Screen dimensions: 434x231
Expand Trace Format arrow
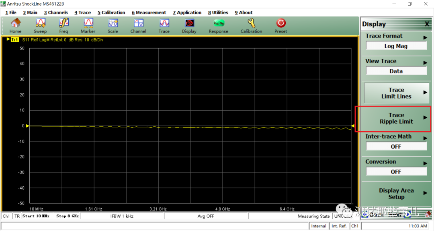425,37
